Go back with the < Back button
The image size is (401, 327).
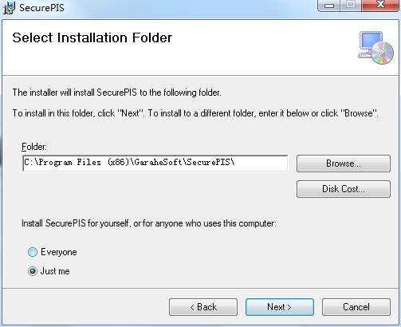click(x=203, y=307)
